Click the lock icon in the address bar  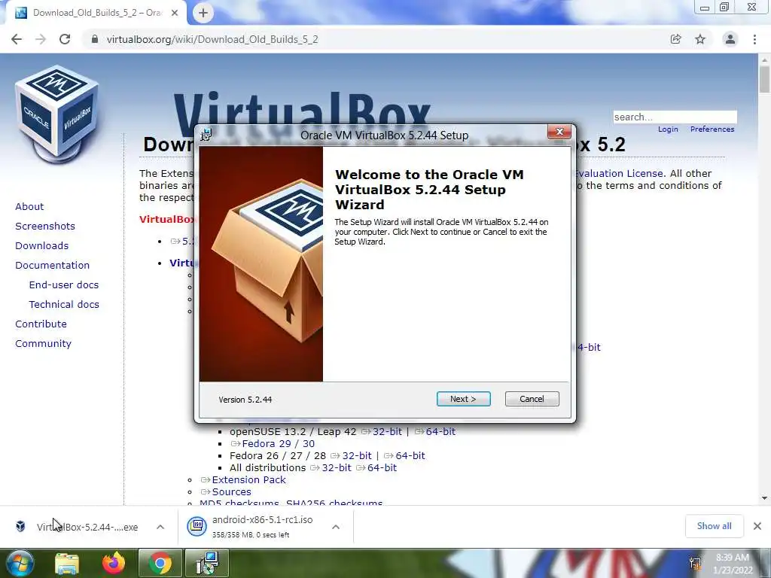click(95, 39)
